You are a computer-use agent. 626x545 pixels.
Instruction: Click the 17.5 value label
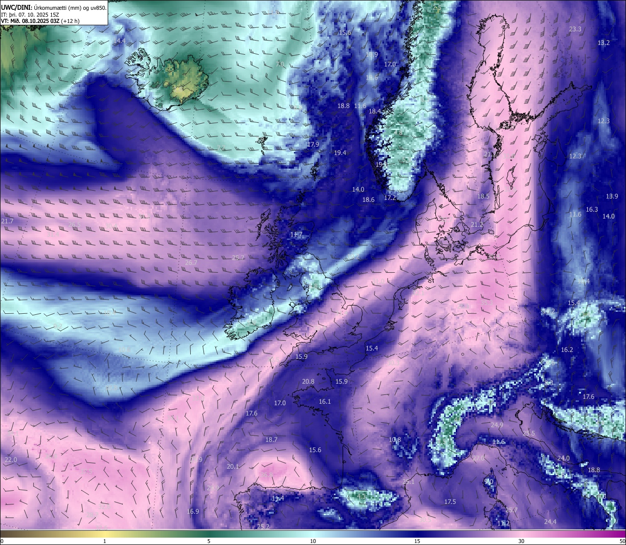tap(450, 502)
